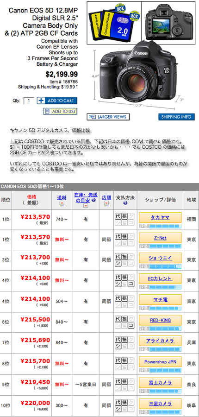Screen dimensions: 199x417
Task: Open the 三星カメラ shop link
Action: (x=160, y=404)
